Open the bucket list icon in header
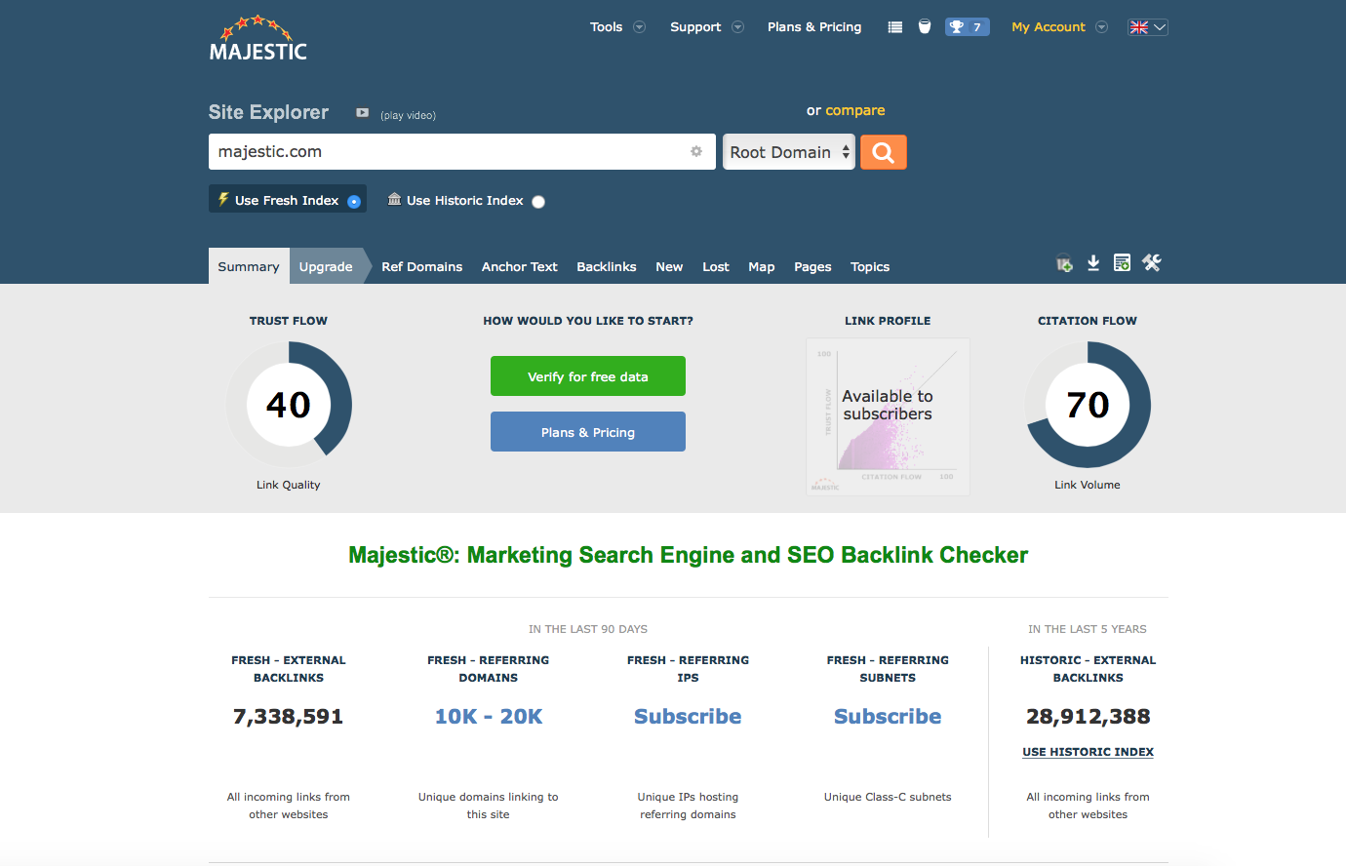 924,26
